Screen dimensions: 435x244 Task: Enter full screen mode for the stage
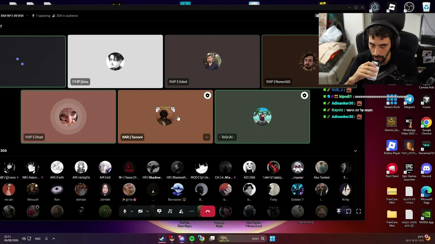pyautogui.click(x=359, y=211)
